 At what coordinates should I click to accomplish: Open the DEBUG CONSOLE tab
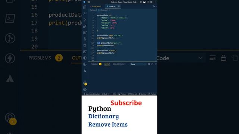coord(119,64)
